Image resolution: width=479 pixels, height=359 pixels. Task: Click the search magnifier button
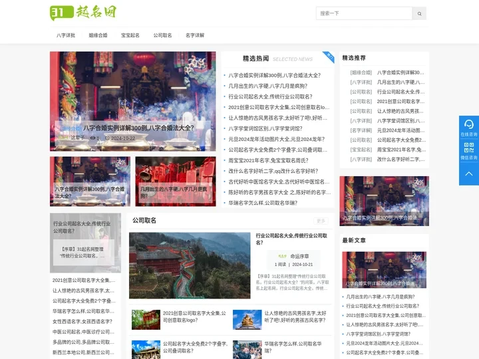(419, 13)
